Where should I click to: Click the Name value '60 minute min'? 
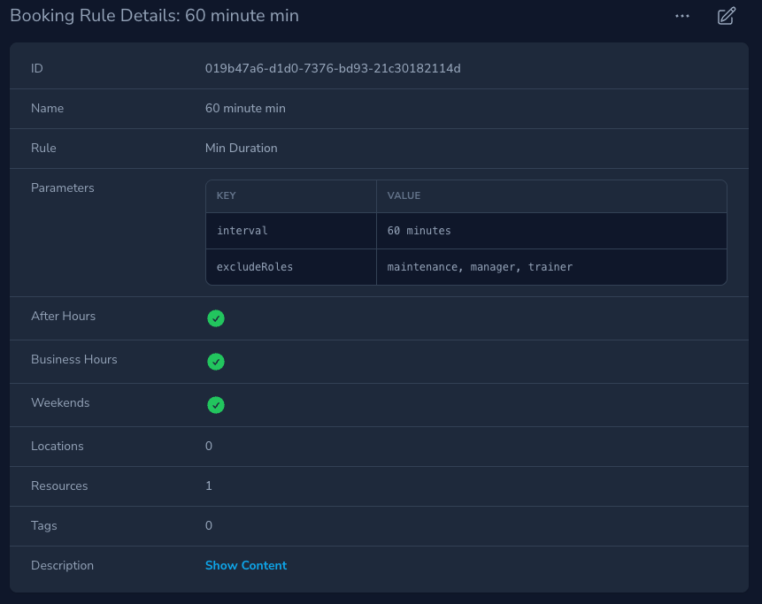click(245, 108)
